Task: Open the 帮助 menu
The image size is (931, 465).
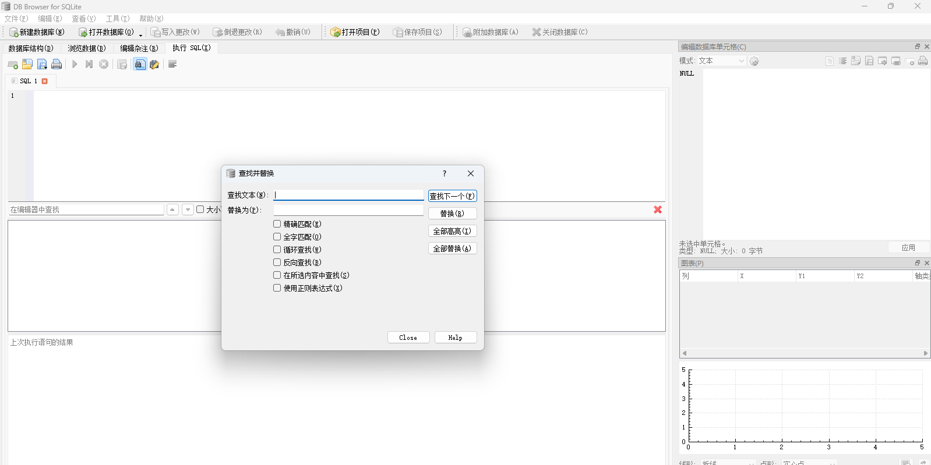Action: (x=151, y=19)
